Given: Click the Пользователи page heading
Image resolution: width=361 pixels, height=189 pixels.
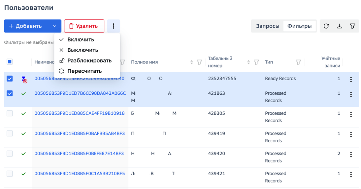Looking at the screenshot, I should [29, 8].
